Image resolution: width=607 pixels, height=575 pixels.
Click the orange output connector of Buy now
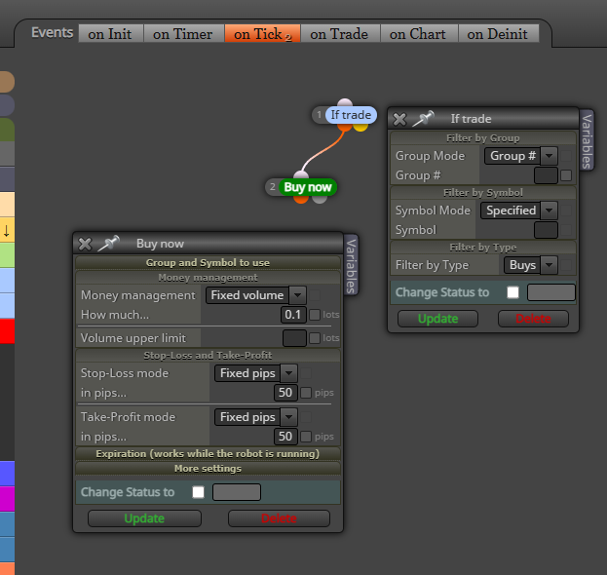click(x=301, y=200)
